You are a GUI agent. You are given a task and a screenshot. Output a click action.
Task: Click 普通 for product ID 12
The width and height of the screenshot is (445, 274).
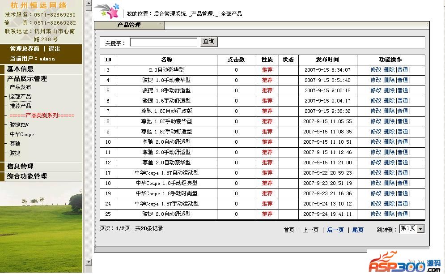(x=403, y=163)
